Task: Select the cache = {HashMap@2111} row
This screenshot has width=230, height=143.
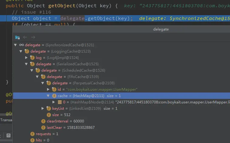Action: 121,96
